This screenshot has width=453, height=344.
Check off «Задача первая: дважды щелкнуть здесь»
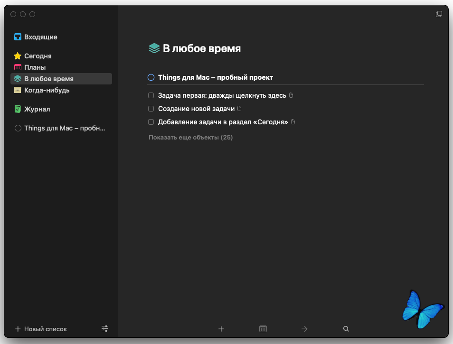point(151,95)
